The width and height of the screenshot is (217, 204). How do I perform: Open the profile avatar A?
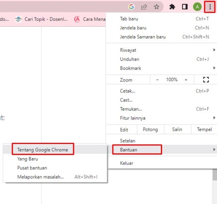click(x=197, y=7)
